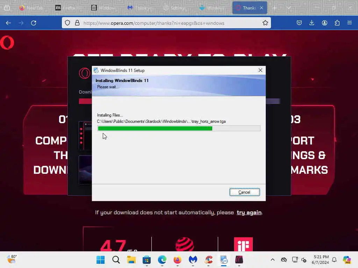Open the Firefox downloads panel
The height and width of the screenshot is (268, 358).
point(312,23)
